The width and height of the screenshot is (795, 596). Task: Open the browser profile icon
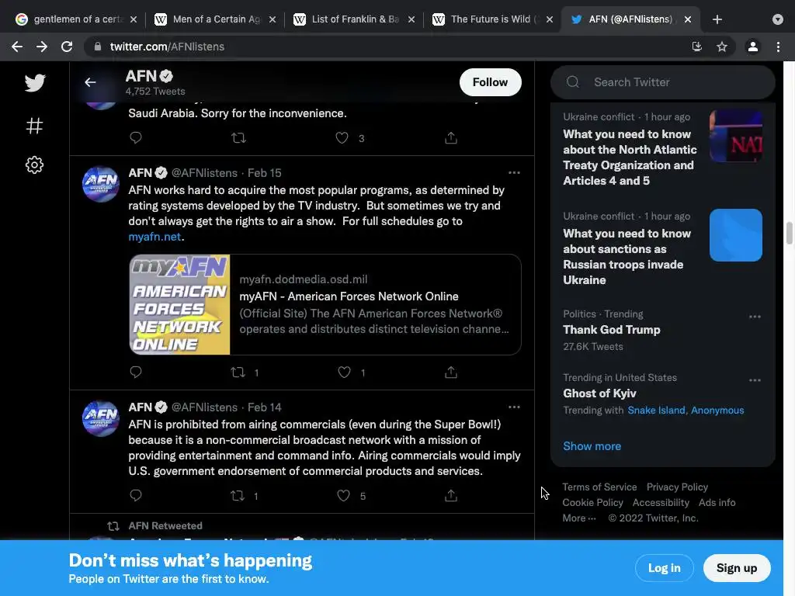coord(753,47)
